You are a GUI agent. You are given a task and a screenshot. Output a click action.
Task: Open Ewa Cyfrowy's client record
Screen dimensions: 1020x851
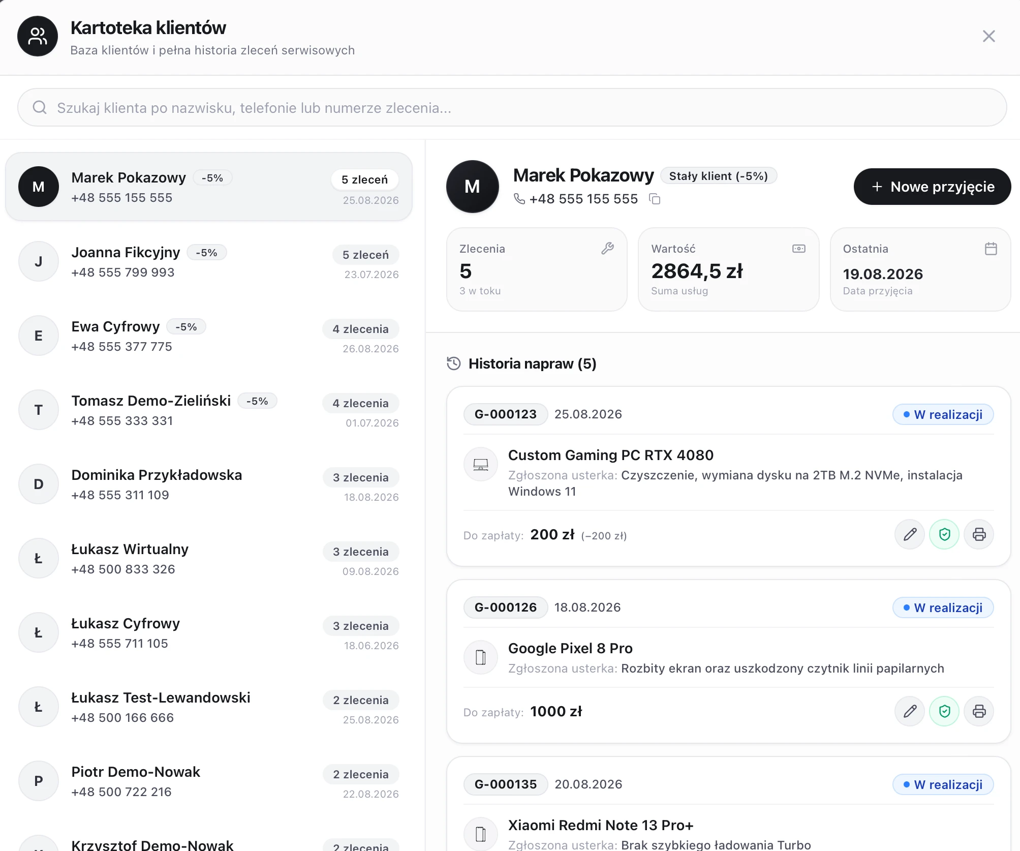pyautogui.click(x=208, y=336)
